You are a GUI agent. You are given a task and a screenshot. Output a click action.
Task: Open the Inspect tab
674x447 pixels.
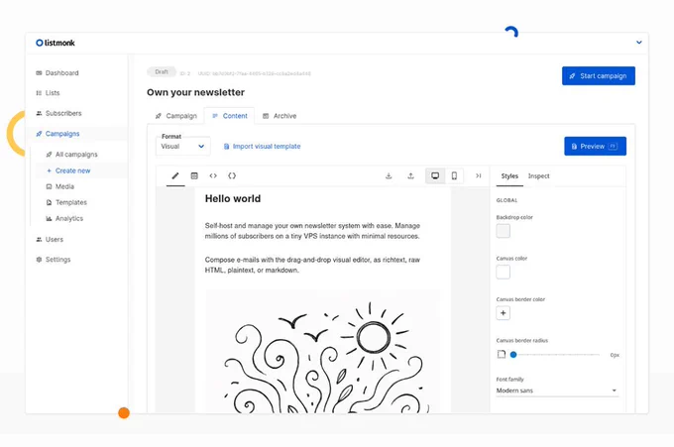pyautogui.click(x=538, y=176)
